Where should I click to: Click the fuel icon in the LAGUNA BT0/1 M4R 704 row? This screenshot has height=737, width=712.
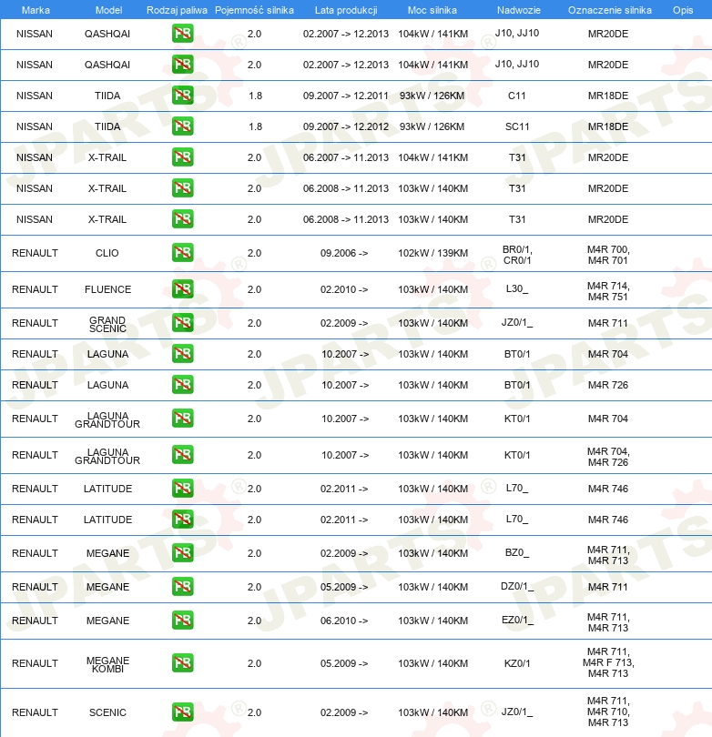tap(182, 354)
